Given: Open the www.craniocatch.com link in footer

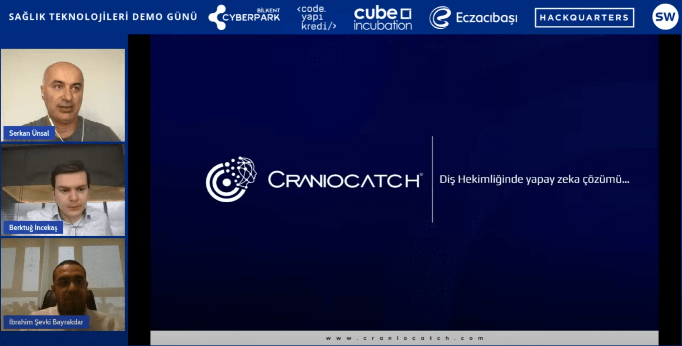Looking at the screenshot, I should point(405,338).
